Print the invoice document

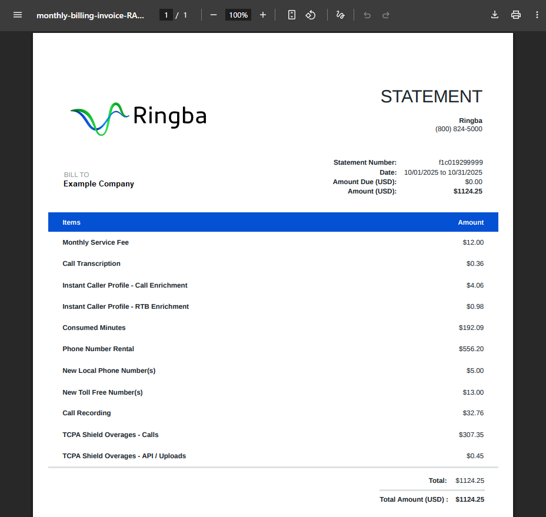click(516, 15)
